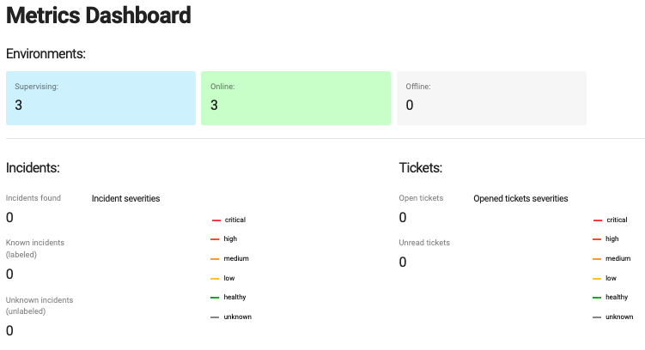Click the Unread tickets count

click(x=403, y=262)
